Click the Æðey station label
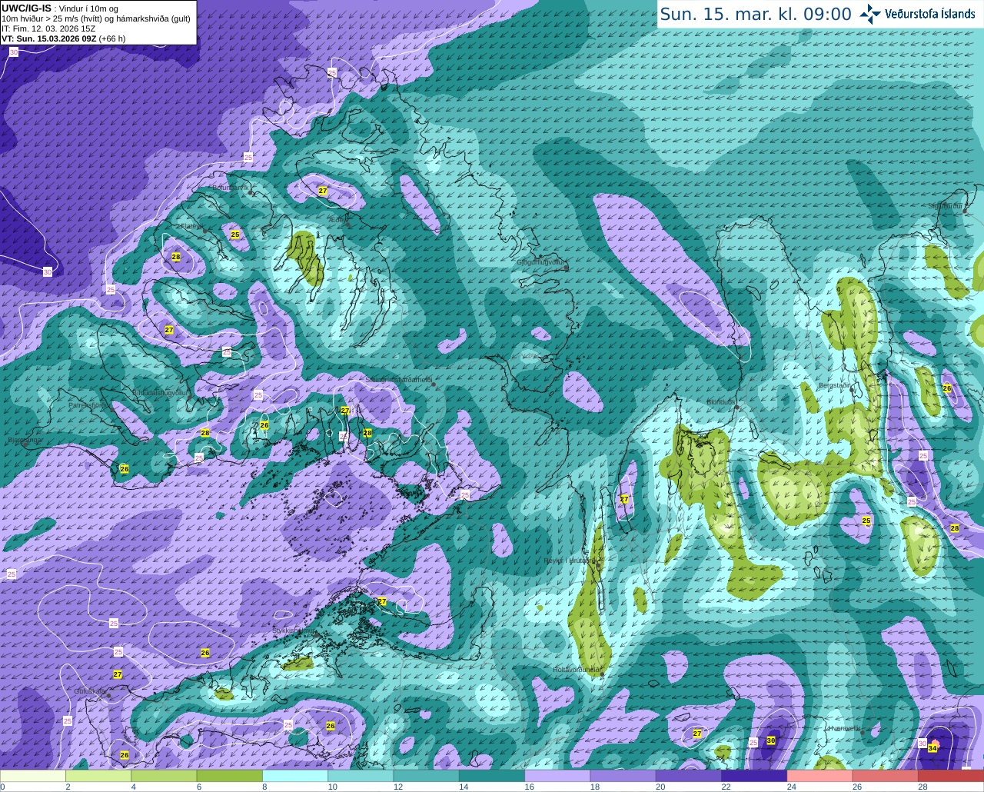 (x=337, y=220)
